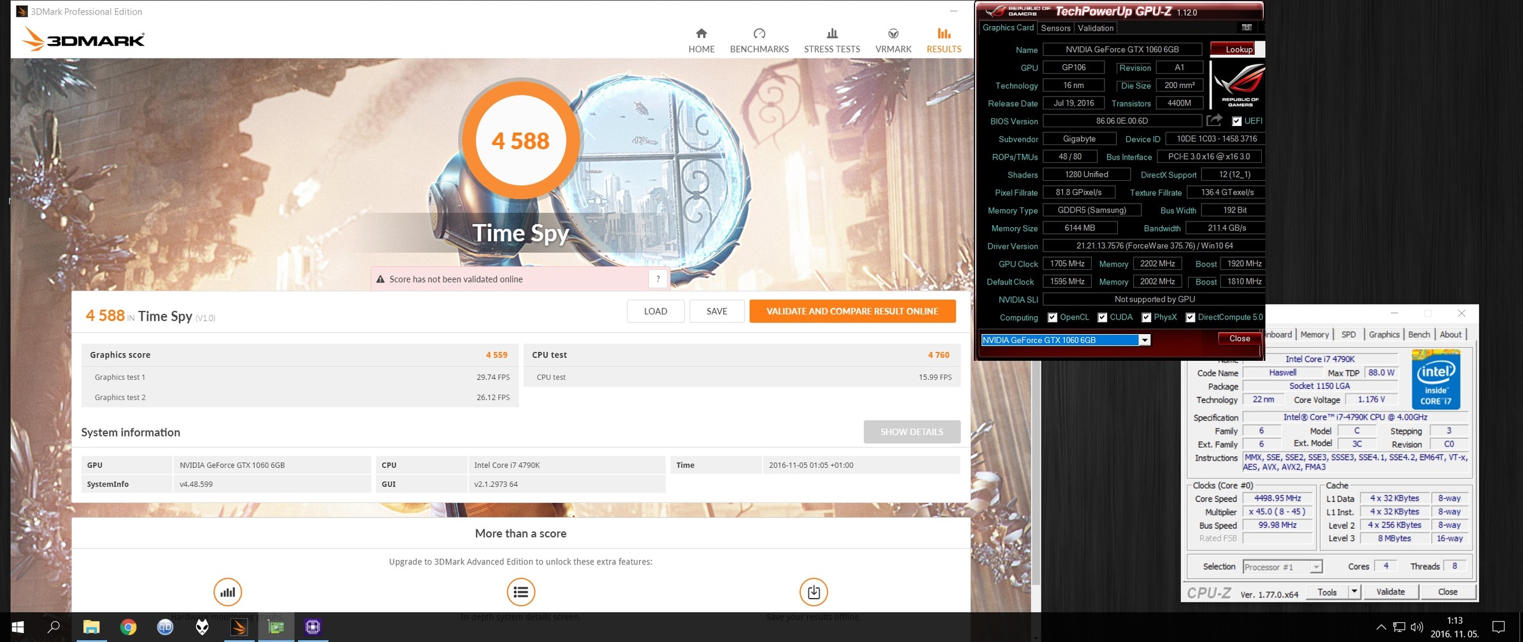The image size is (1523, 642).
Task: Click the CPU test score 4 760
Action: 938,355
